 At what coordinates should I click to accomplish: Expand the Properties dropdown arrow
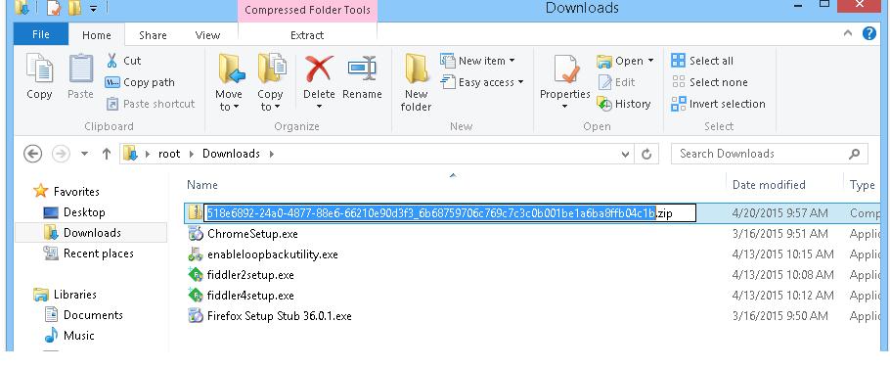(564, 107)
